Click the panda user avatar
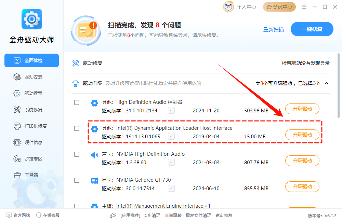Screen dimensions: 342x222 [228, 7]
